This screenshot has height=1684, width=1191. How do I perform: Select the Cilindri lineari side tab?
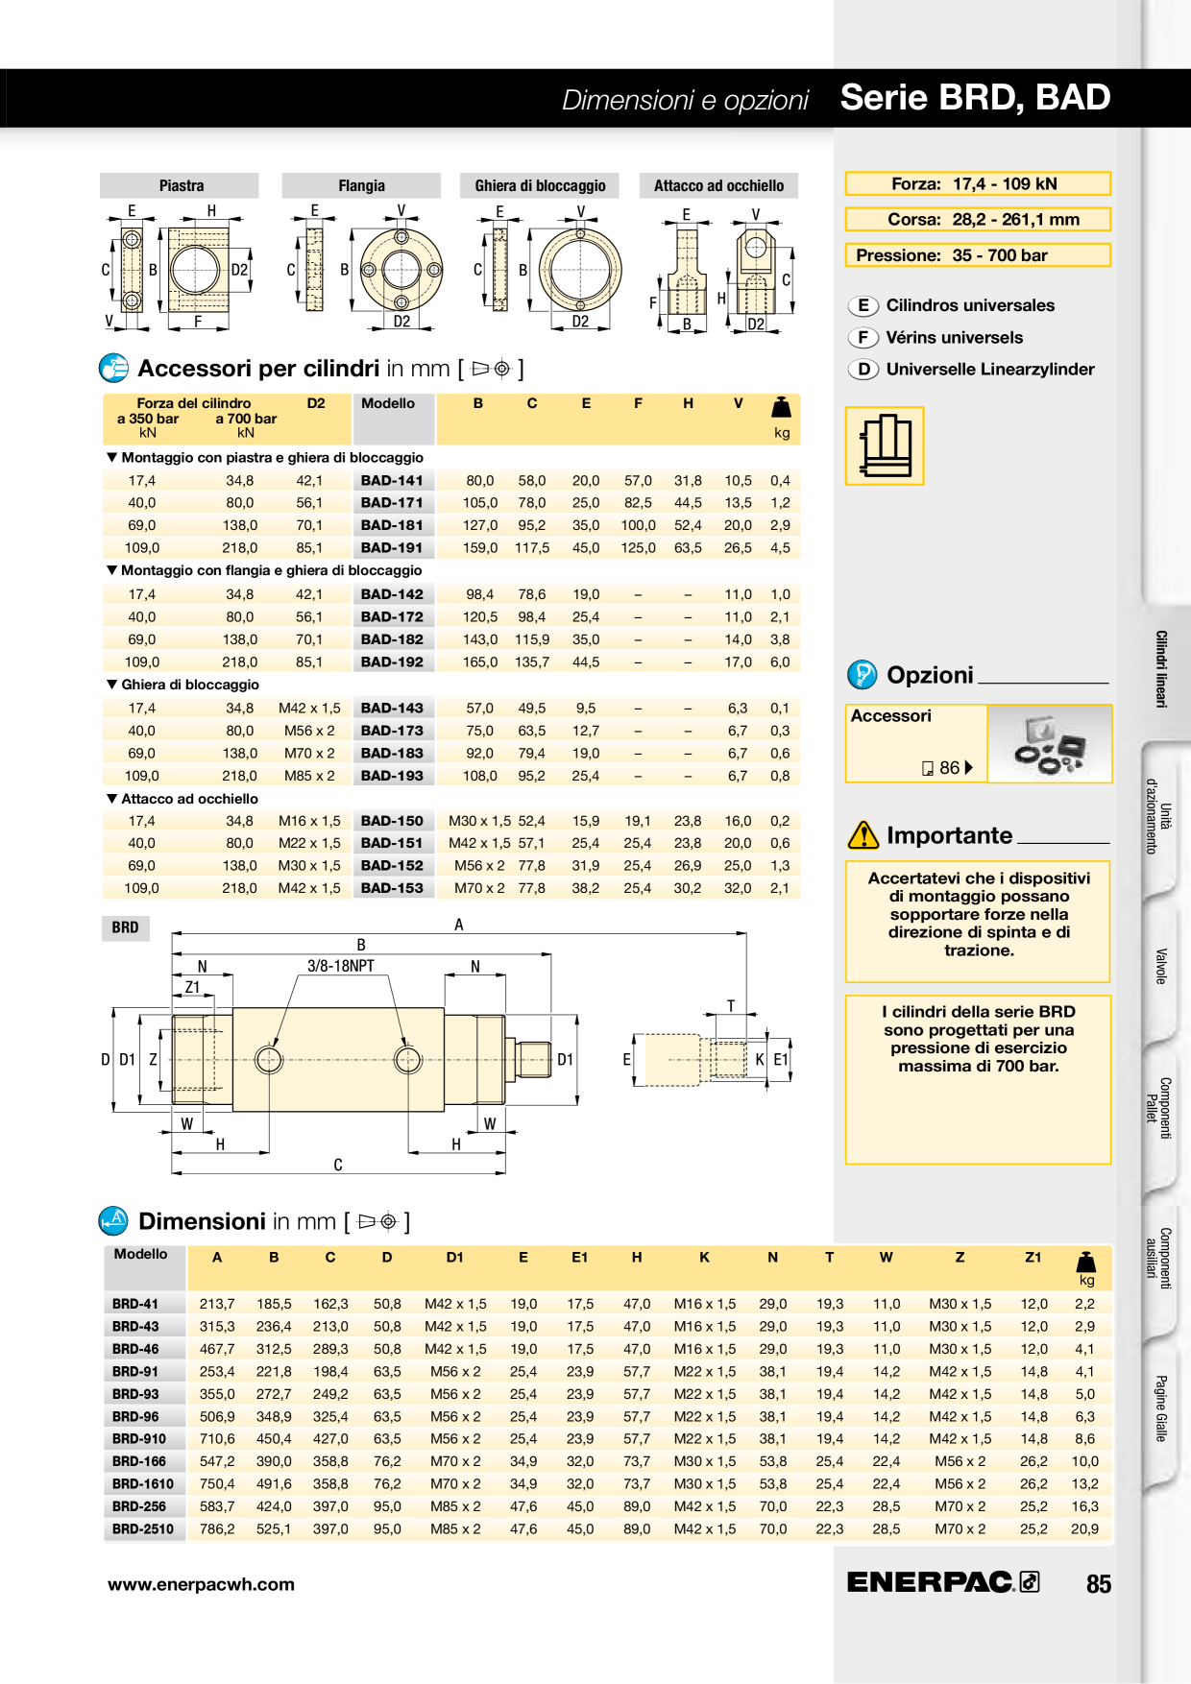tap(1161, 669)
